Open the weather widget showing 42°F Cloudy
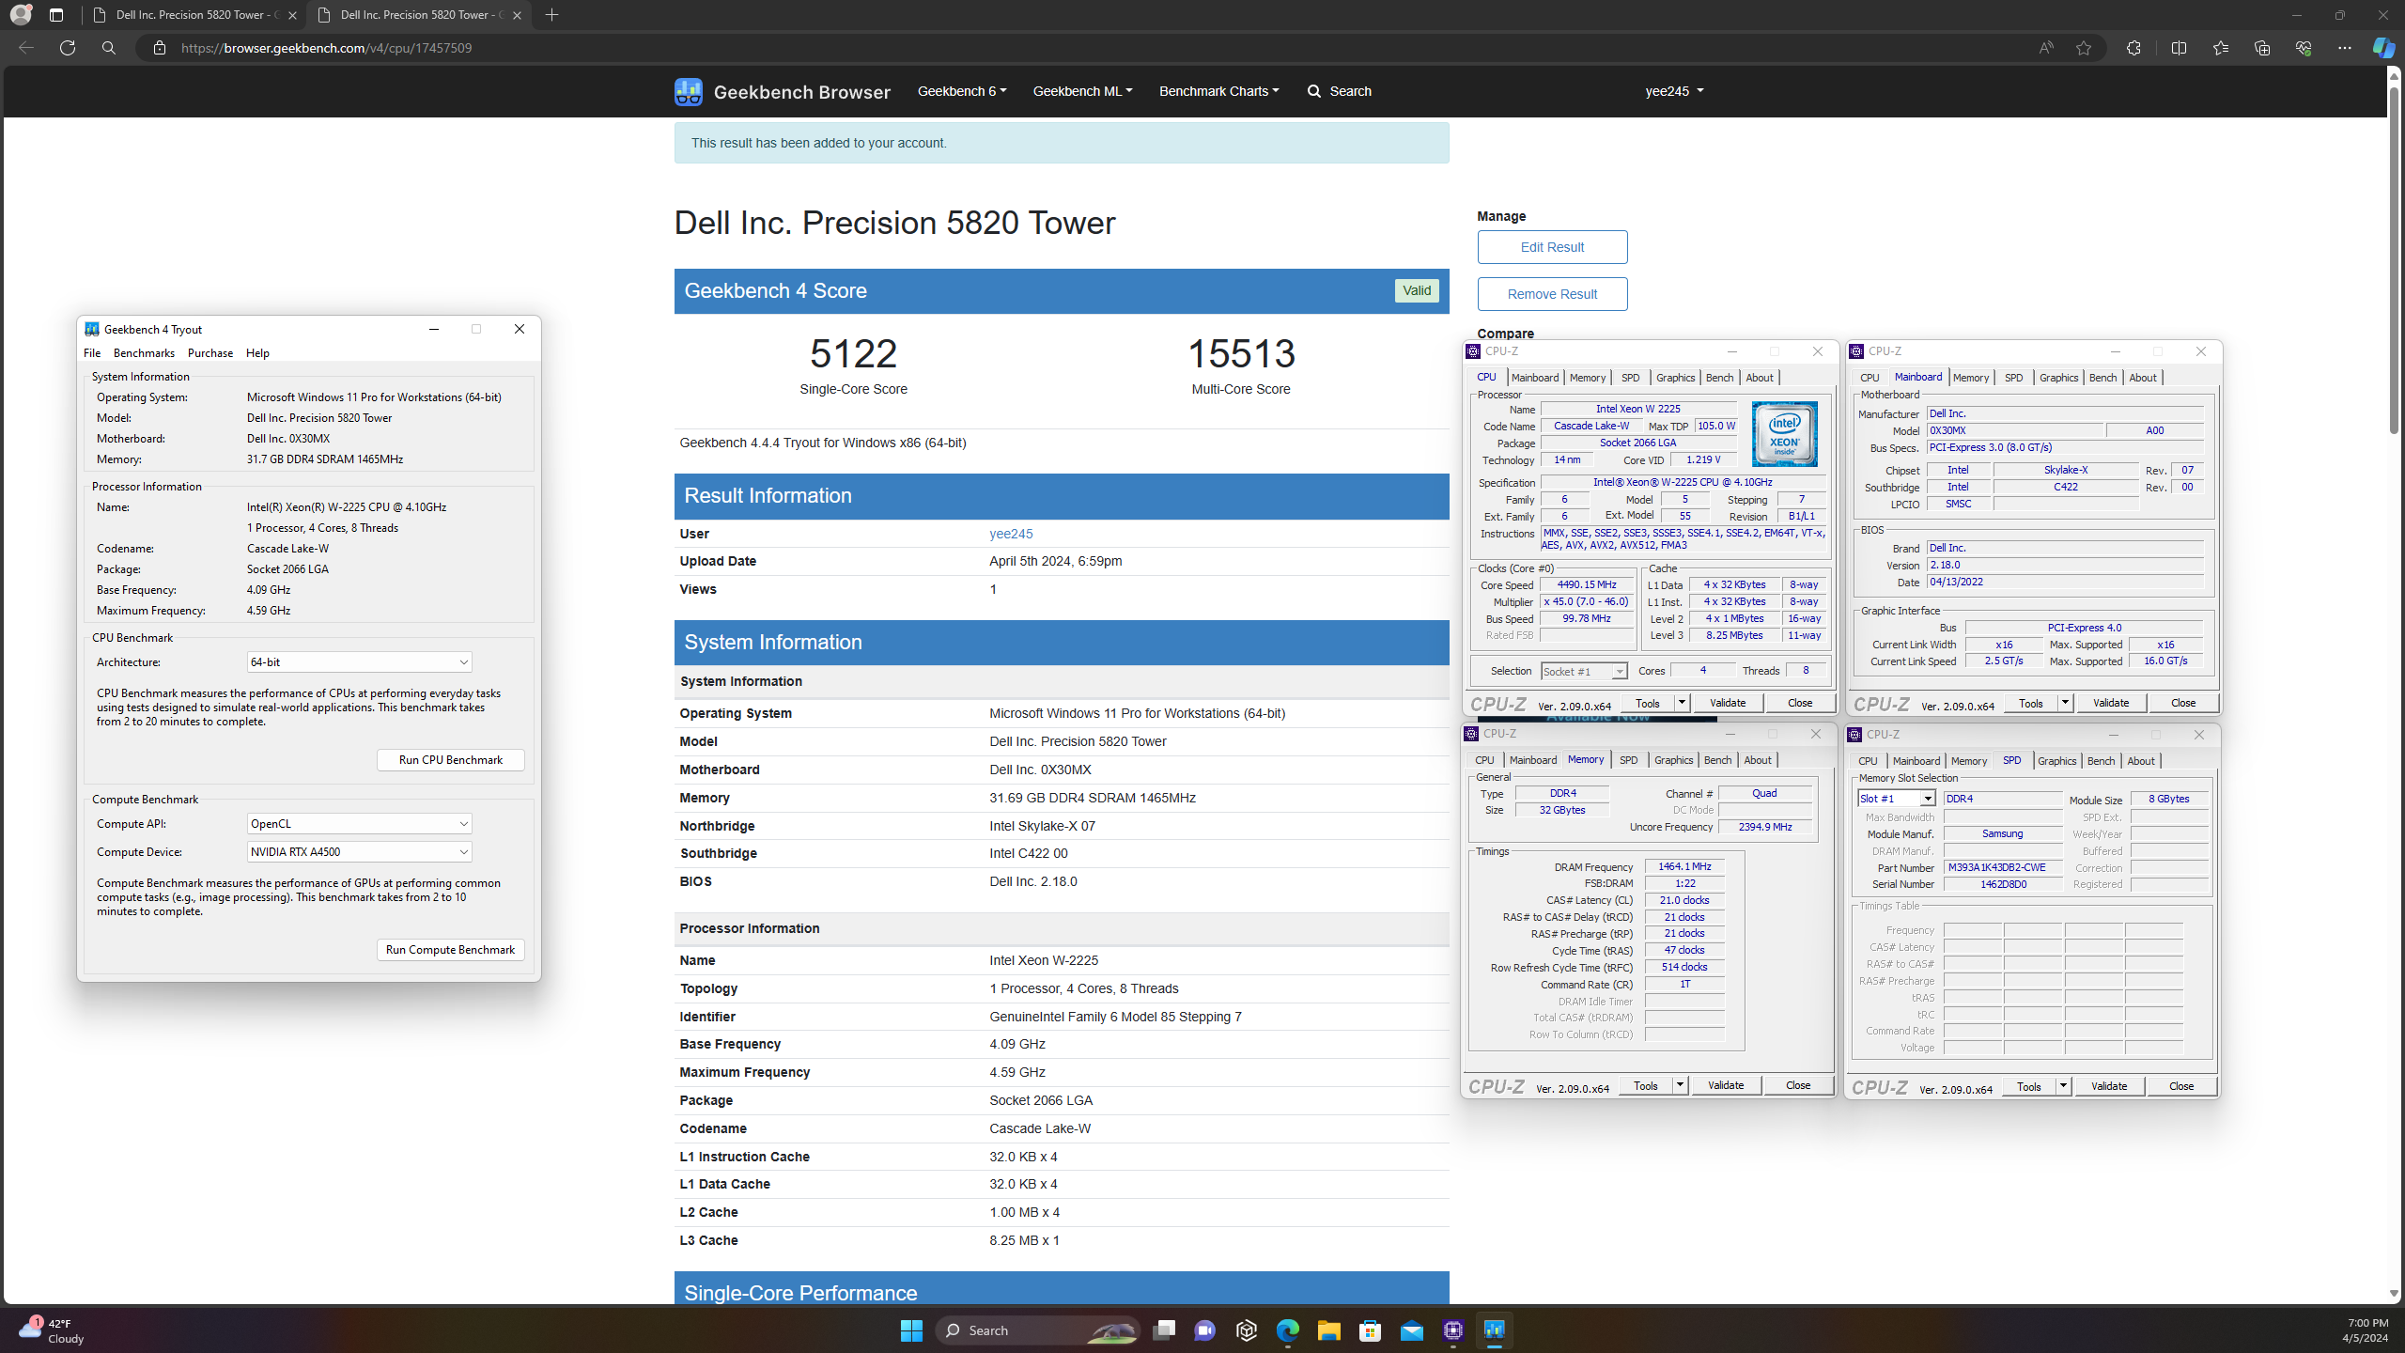2405x1353 pixels. click(53, 1330)
